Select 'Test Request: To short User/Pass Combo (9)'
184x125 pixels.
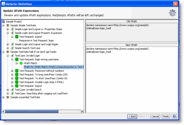43,78
